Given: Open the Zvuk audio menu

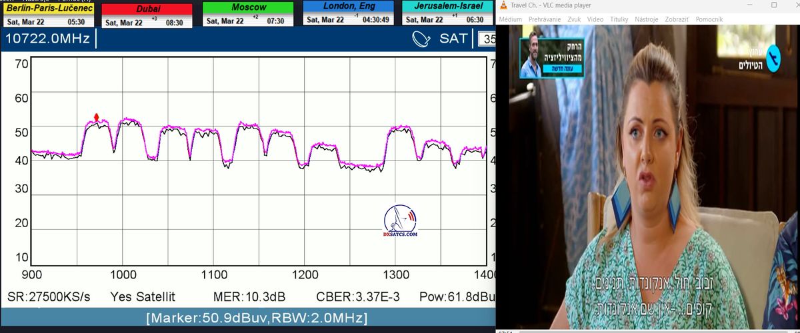Looking at the screenshot, I should [x=574, y=19].
